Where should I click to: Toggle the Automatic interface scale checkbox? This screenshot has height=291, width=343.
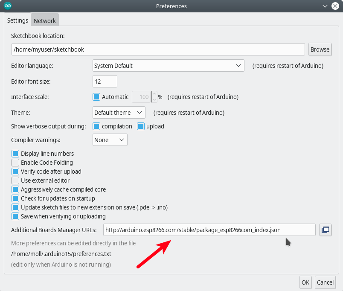pos(96,97)
